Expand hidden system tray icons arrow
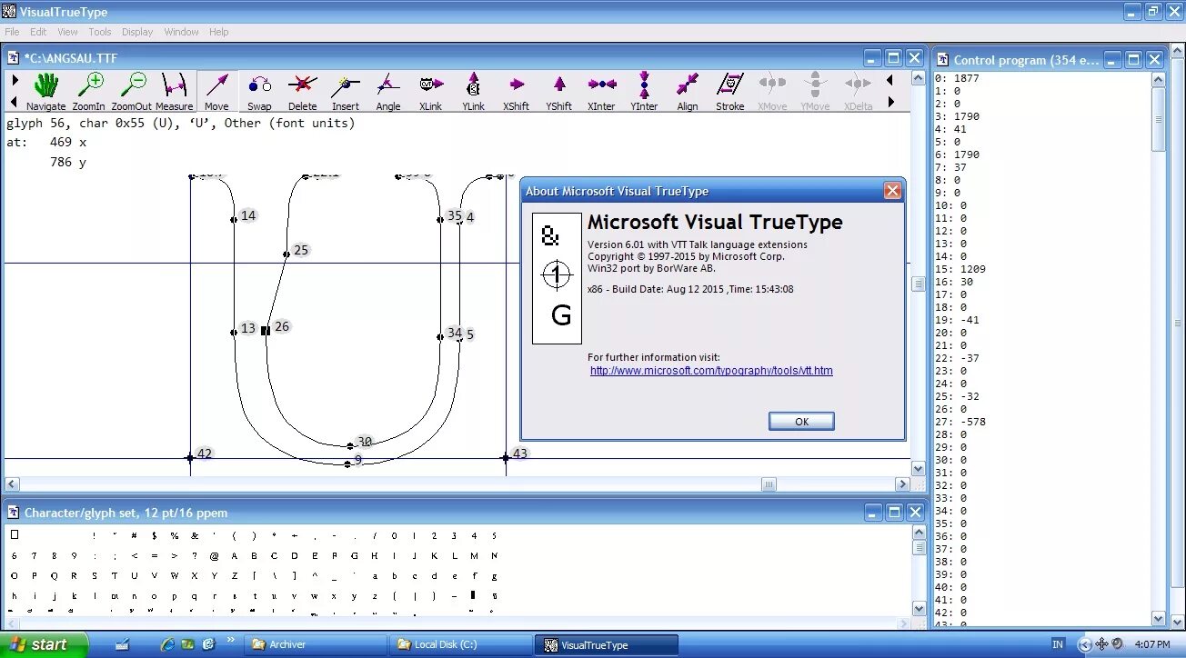Screen dimensions: 1186x658 coord(1084,644)
